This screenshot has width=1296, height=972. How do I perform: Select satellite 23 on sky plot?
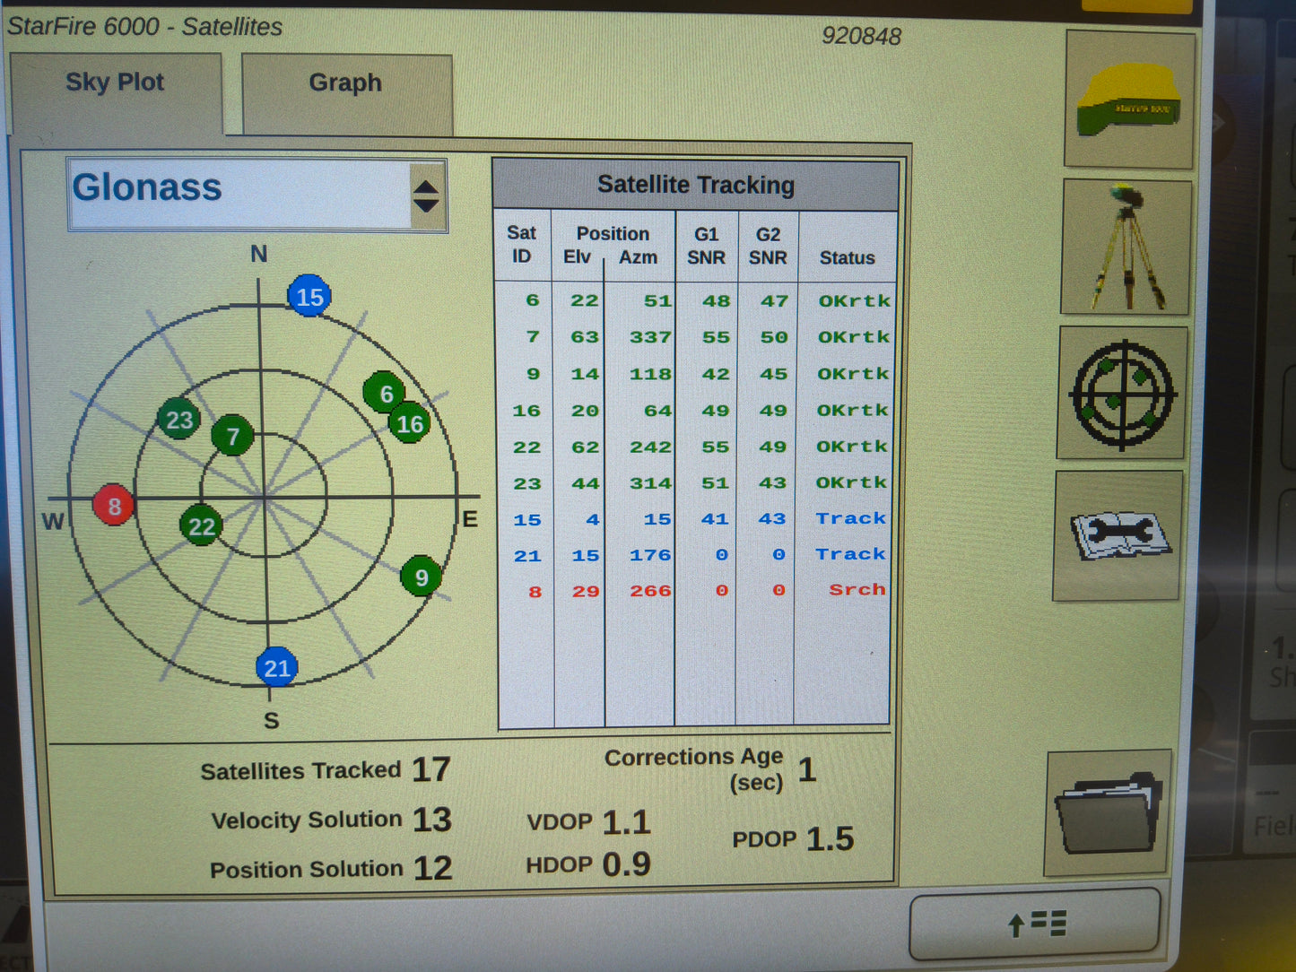179,420
